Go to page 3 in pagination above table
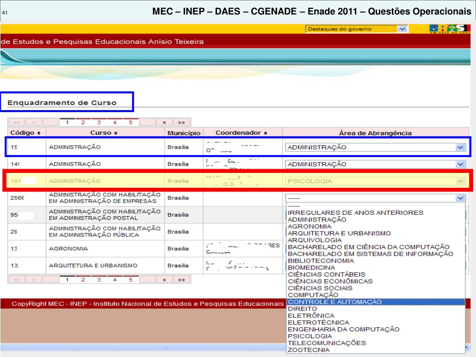Viewport: 476px width, 357px height. (99, 122)
